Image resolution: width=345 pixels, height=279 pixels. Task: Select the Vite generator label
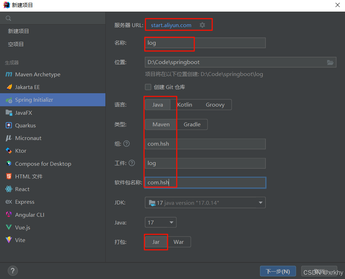pos(20,240)
